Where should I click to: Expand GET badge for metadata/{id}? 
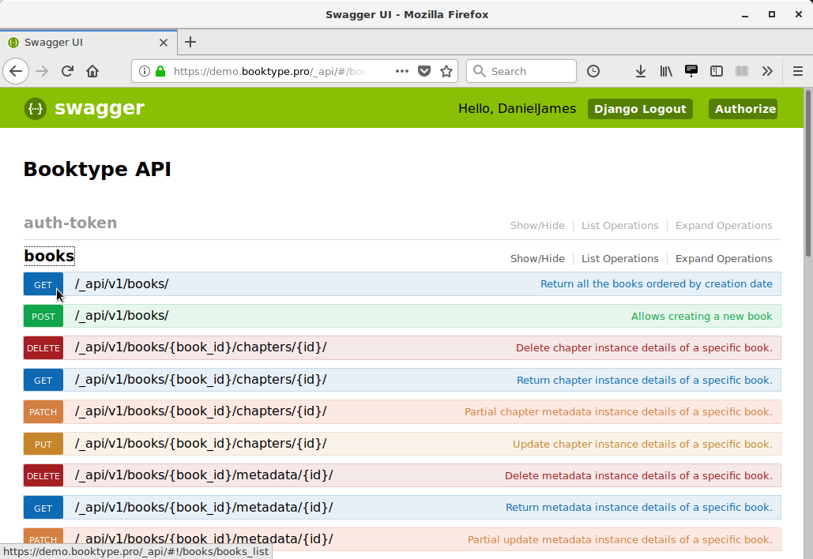(43, 508)
